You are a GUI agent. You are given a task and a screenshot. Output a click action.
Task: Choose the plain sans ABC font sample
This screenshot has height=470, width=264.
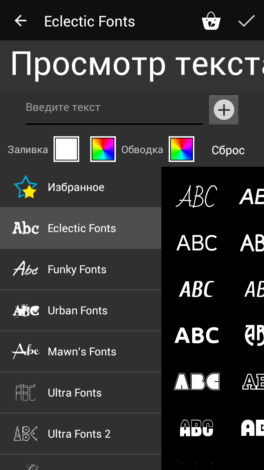[x=197, y=243]
